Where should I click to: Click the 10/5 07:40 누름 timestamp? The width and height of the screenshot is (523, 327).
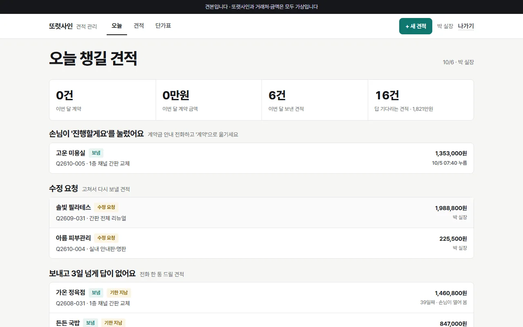click(x=449, y=163)
